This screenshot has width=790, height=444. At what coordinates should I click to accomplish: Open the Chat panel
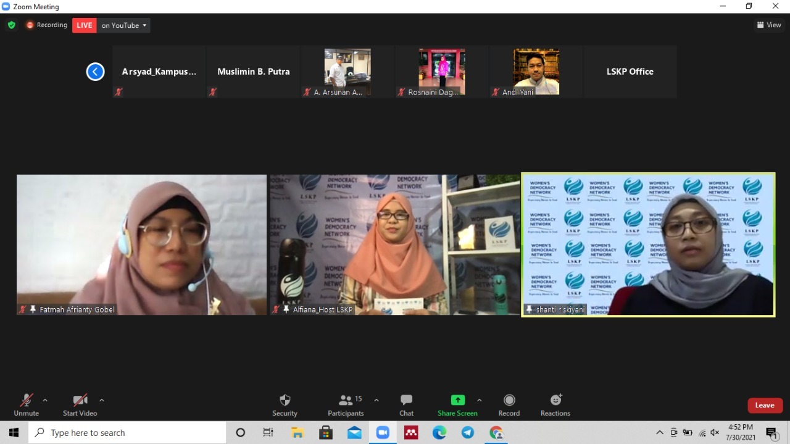(406, 405)
